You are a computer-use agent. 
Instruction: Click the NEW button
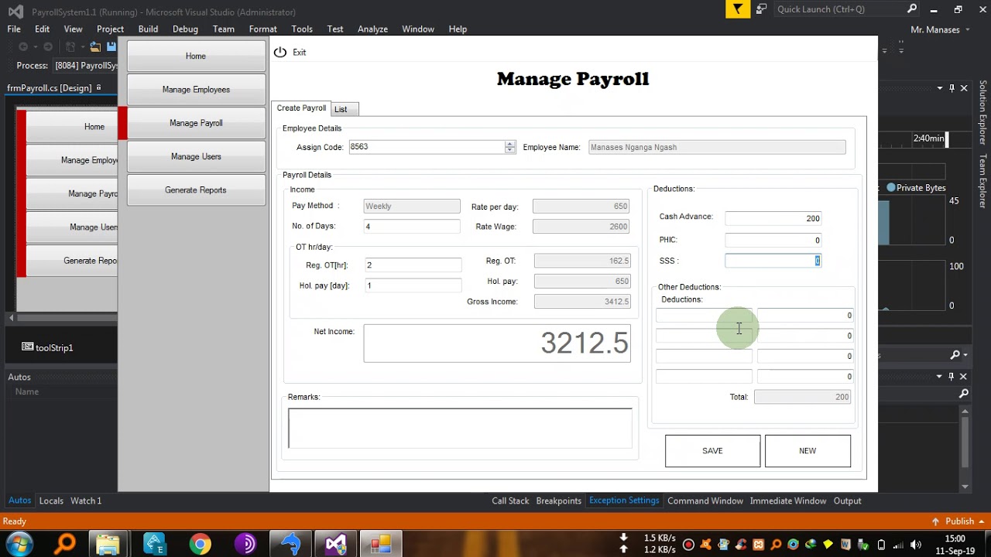click(x=808, y=451)
